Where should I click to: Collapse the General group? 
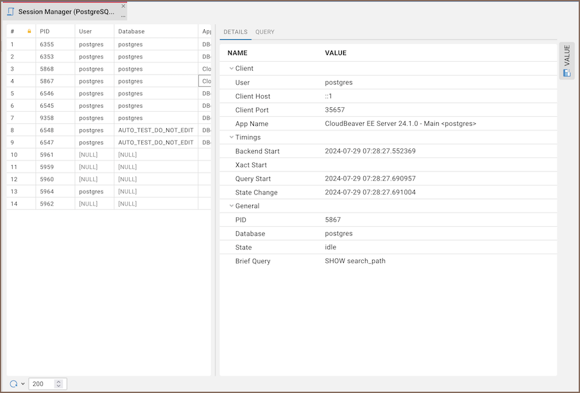coord(232,206)
